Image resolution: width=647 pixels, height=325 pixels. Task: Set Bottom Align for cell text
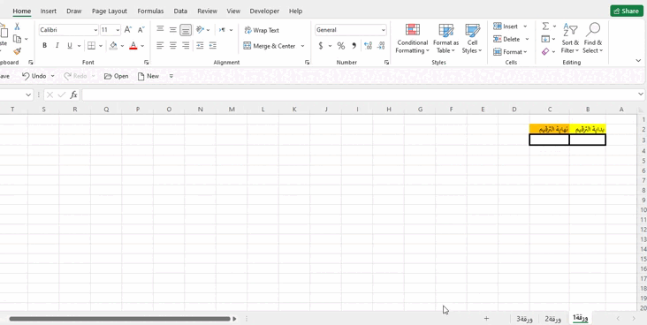(x=186, y=30)
